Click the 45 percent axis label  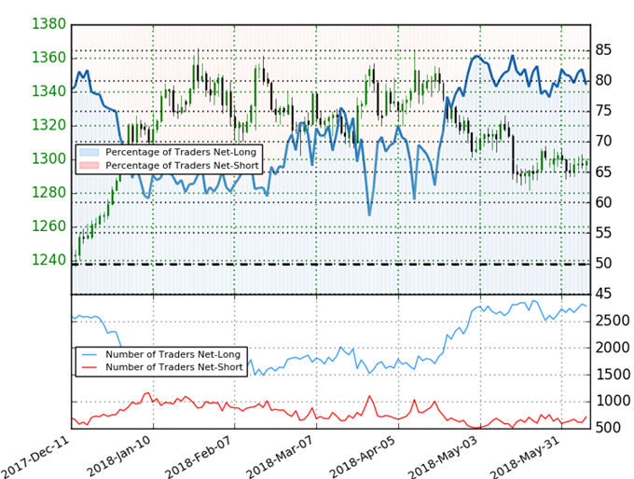[603, 294]
